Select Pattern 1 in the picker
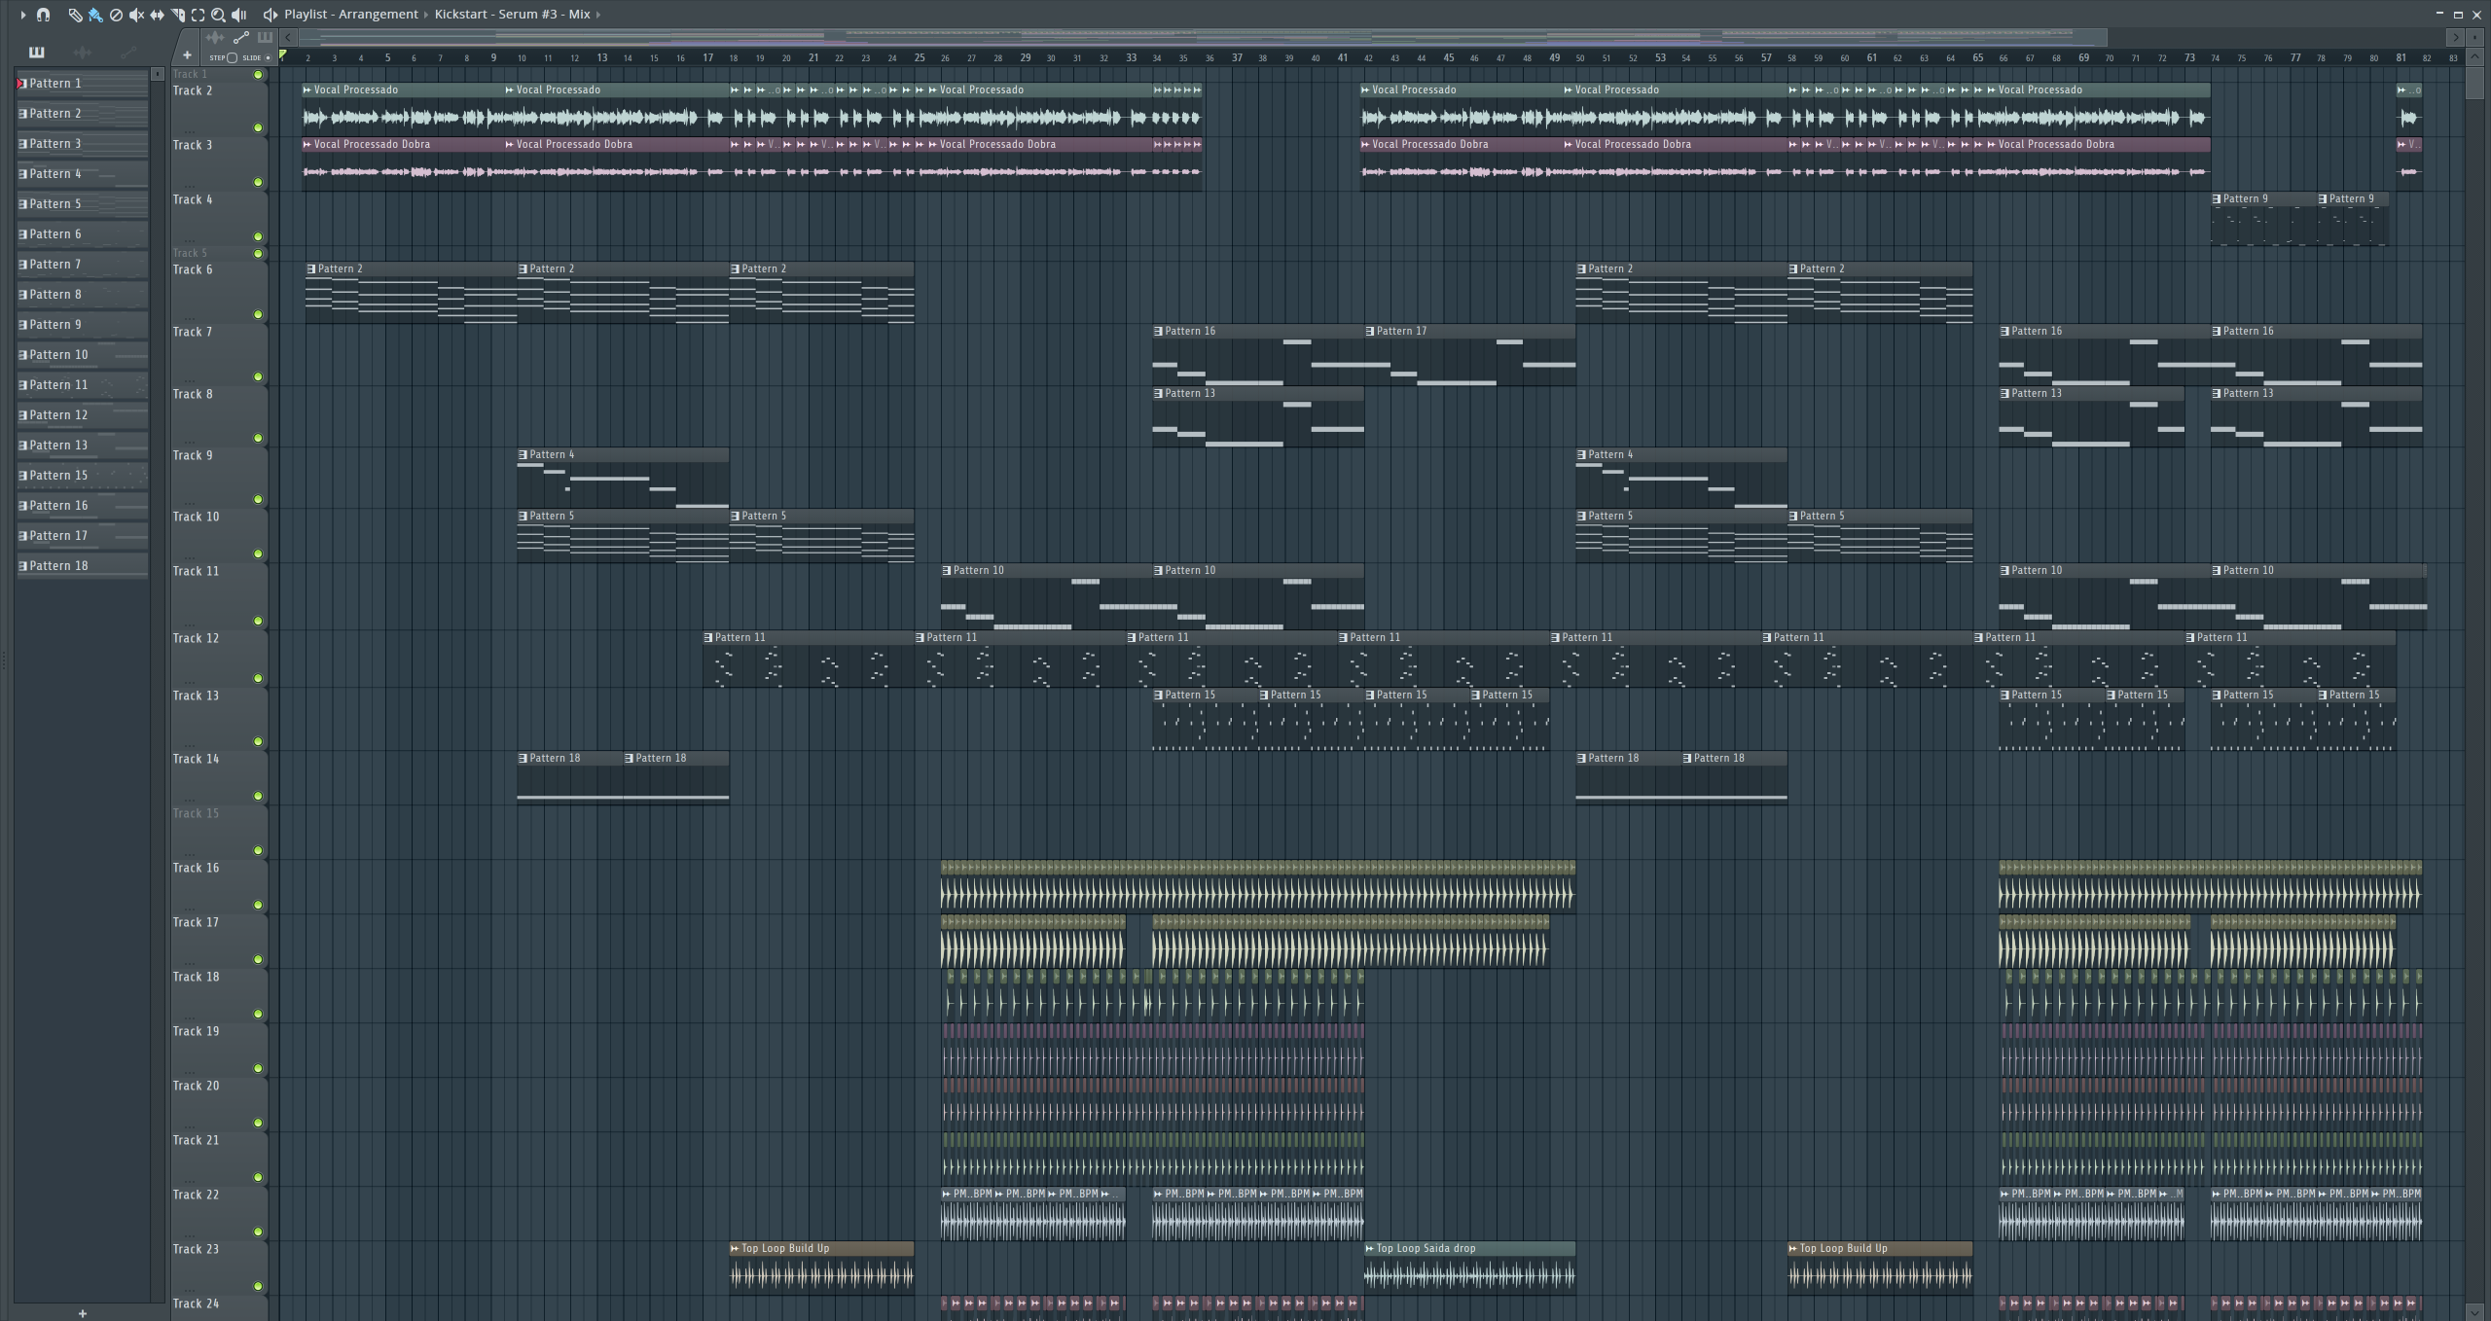 tap(83, 84)
